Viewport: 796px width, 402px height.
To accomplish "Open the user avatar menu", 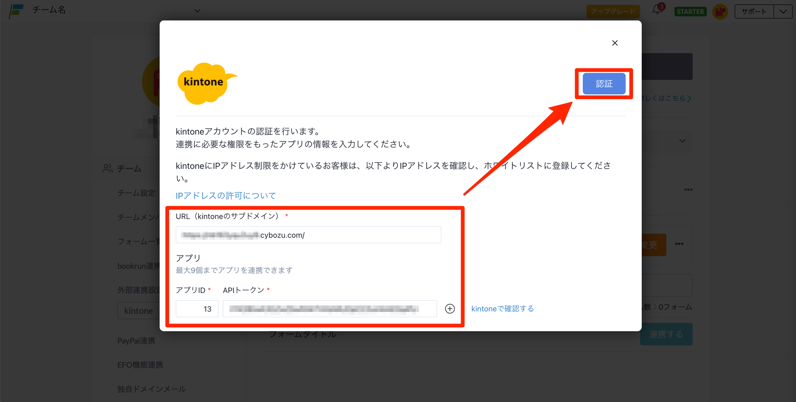I will pyautogui.click(x=720, y=11).
